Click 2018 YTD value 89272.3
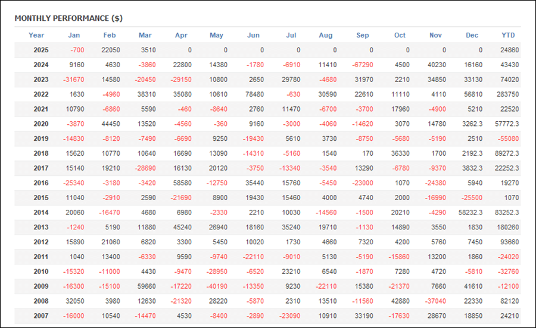The height and width of the screenshot is (328, 536). 507,153
